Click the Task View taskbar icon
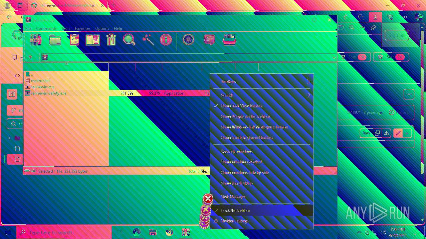This screenshot has height=239, width=426. [120, 232]
